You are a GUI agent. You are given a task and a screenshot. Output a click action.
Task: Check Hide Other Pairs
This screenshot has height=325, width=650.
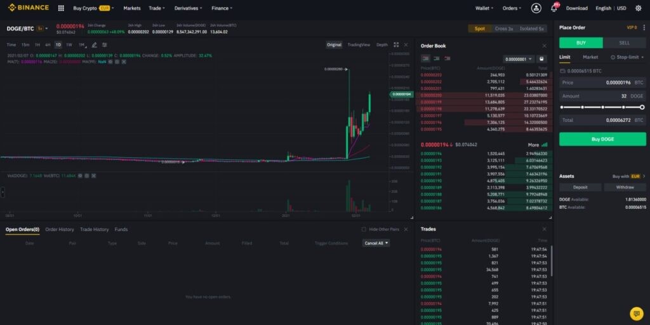pos(364,230)
